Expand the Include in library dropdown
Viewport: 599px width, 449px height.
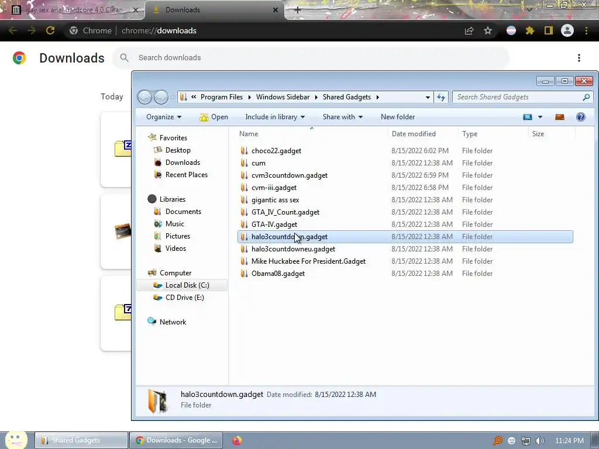275,117
